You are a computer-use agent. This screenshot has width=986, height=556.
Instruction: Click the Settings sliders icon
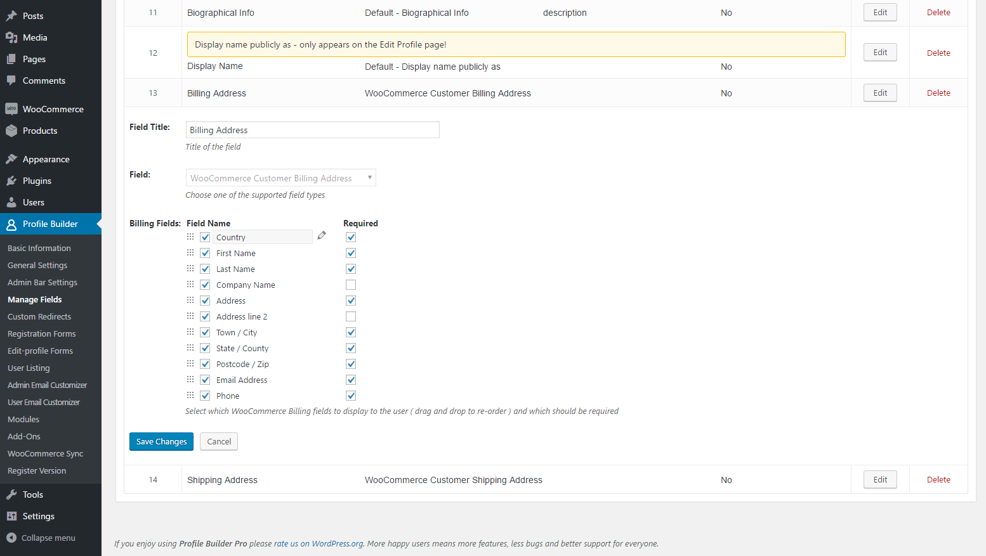(x=11, y=516)
